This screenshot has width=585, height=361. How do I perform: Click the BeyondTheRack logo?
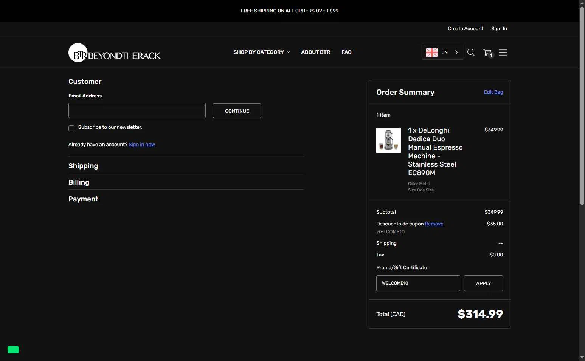[x=115, y=52]
